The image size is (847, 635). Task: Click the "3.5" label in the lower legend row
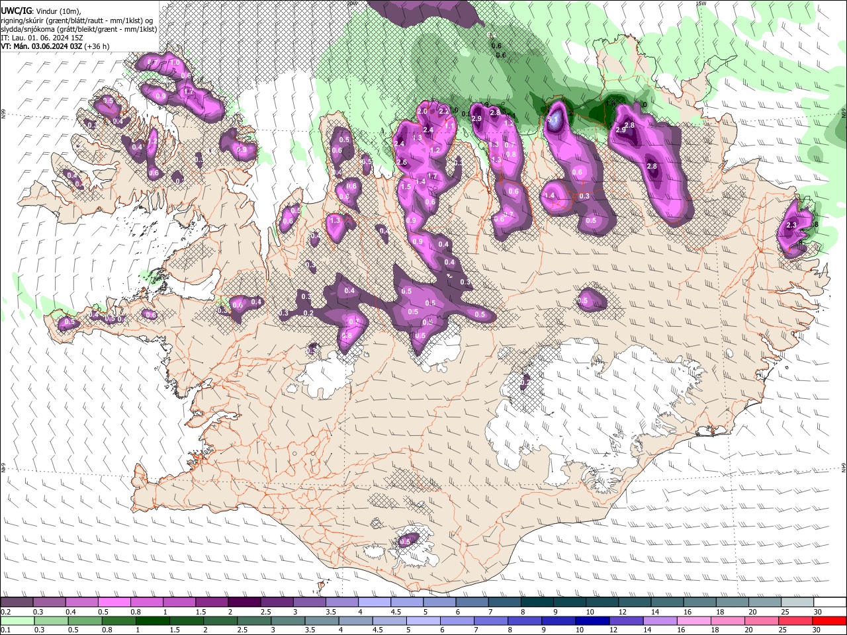(x=310, y=630)
